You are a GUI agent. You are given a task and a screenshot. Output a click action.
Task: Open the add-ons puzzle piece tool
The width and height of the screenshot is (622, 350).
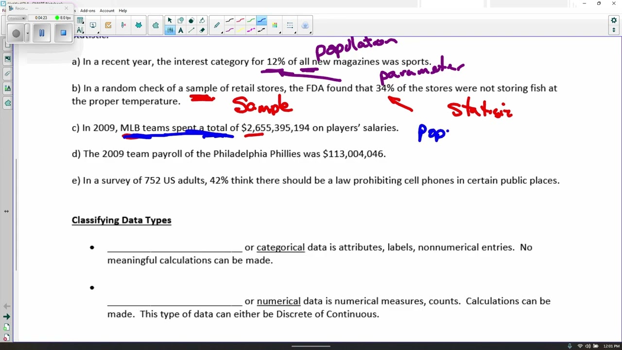click(x=155, y=25)
